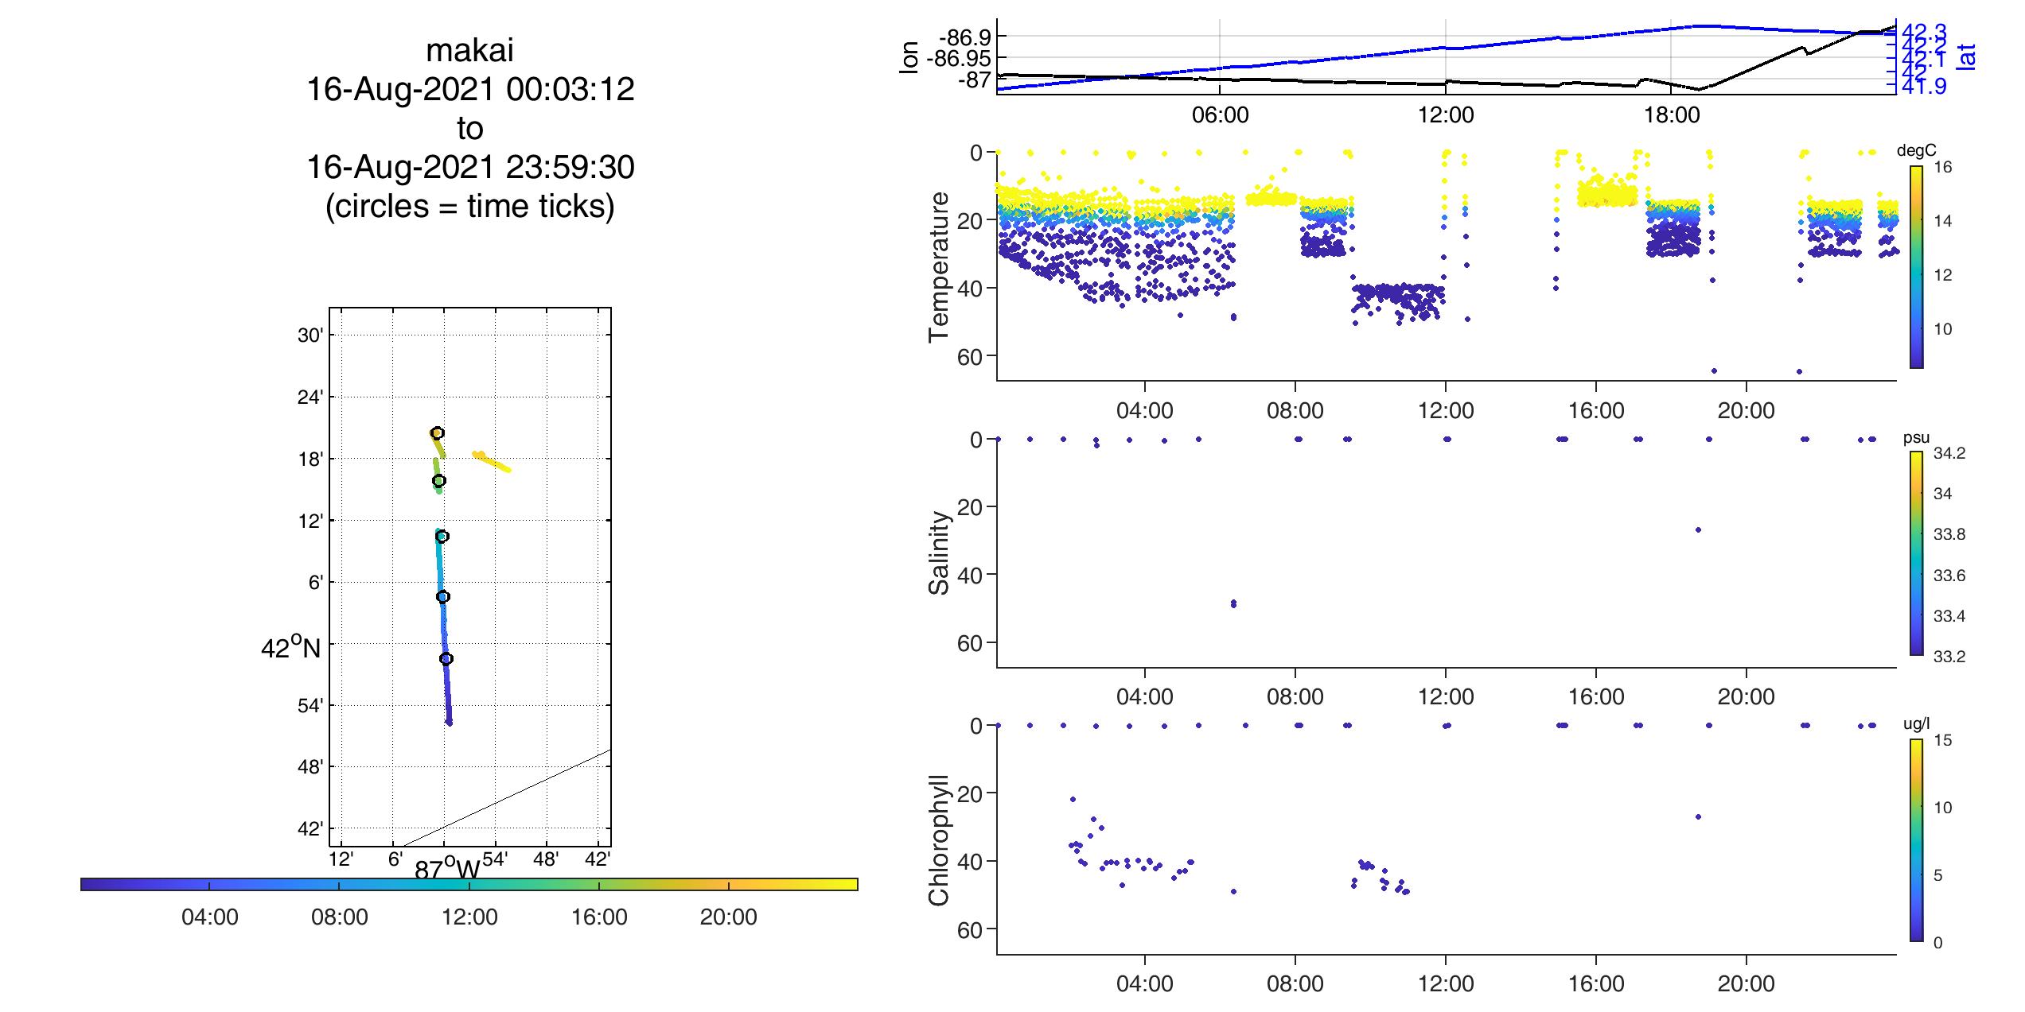Click the 'Temperature' axis label
Image resolution: width=2025 pixels, height=1012 pixels.
939,266
